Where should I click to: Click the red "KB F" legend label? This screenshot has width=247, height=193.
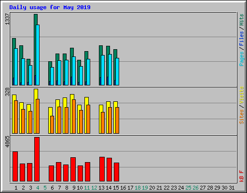tap(242, 176)
